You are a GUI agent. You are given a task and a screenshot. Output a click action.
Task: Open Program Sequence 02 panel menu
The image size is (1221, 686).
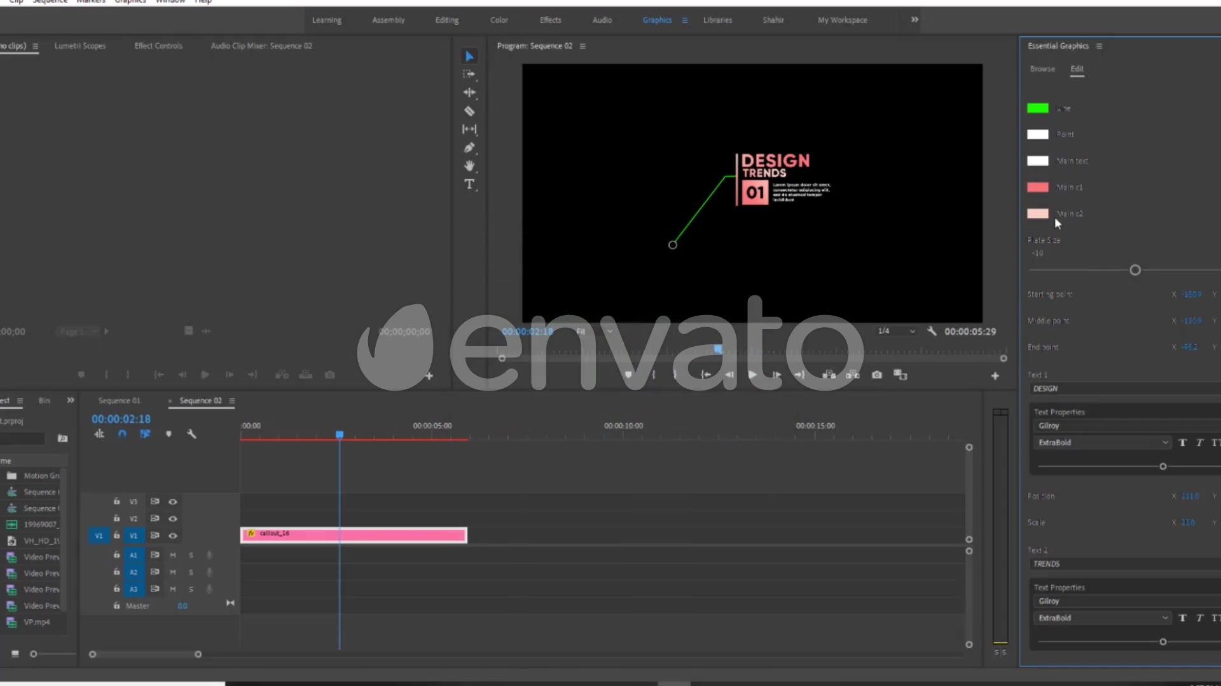[582, 46]
